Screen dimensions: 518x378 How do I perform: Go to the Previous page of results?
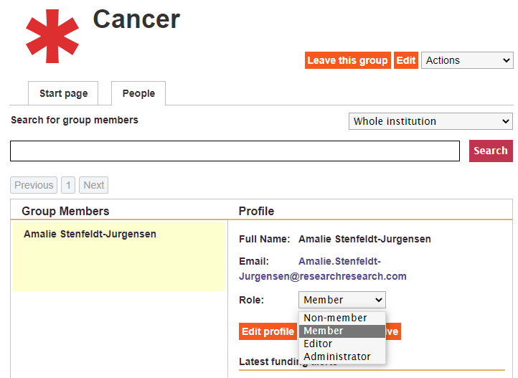tap(34, 186)
